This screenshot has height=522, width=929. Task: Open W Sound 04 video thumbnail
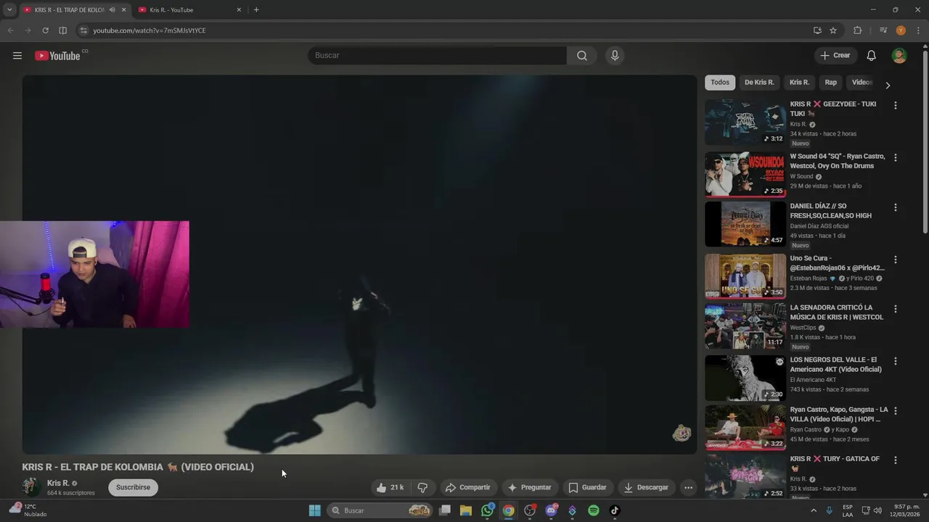(x=745, y=175)
